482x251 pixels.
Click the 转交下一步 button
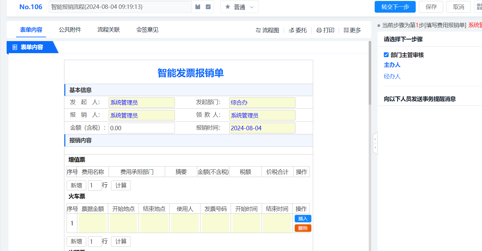coord(395,7)
